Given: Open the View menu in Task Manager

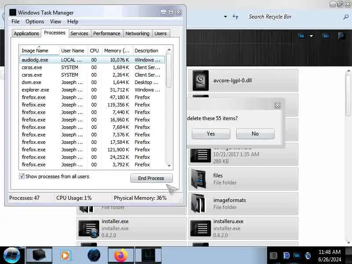Looking at the screenshot, I should [56, 22].
